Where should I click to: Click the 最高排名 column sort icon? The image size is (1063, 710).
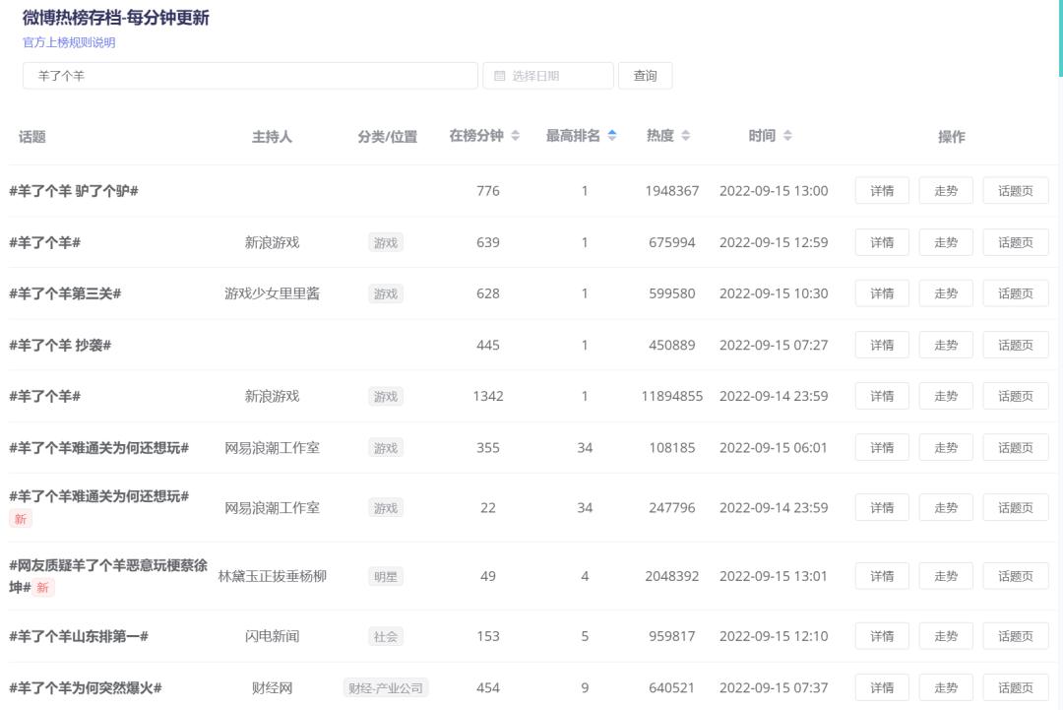point(612,135)
